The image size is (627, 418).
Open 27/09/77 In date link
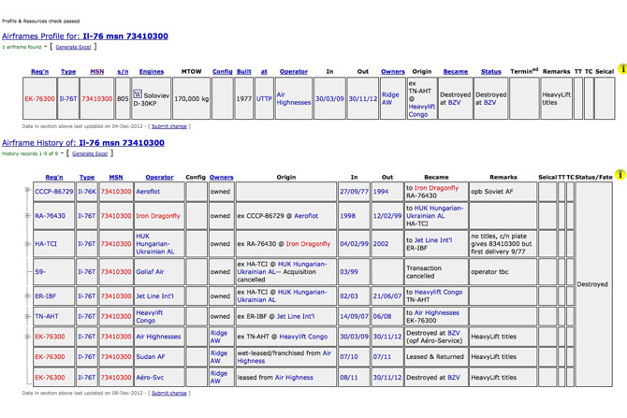click(355, 192)
